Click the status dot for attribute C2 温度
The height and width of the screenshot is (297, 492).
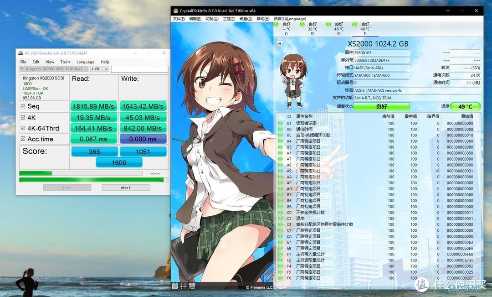coord(281,219)
